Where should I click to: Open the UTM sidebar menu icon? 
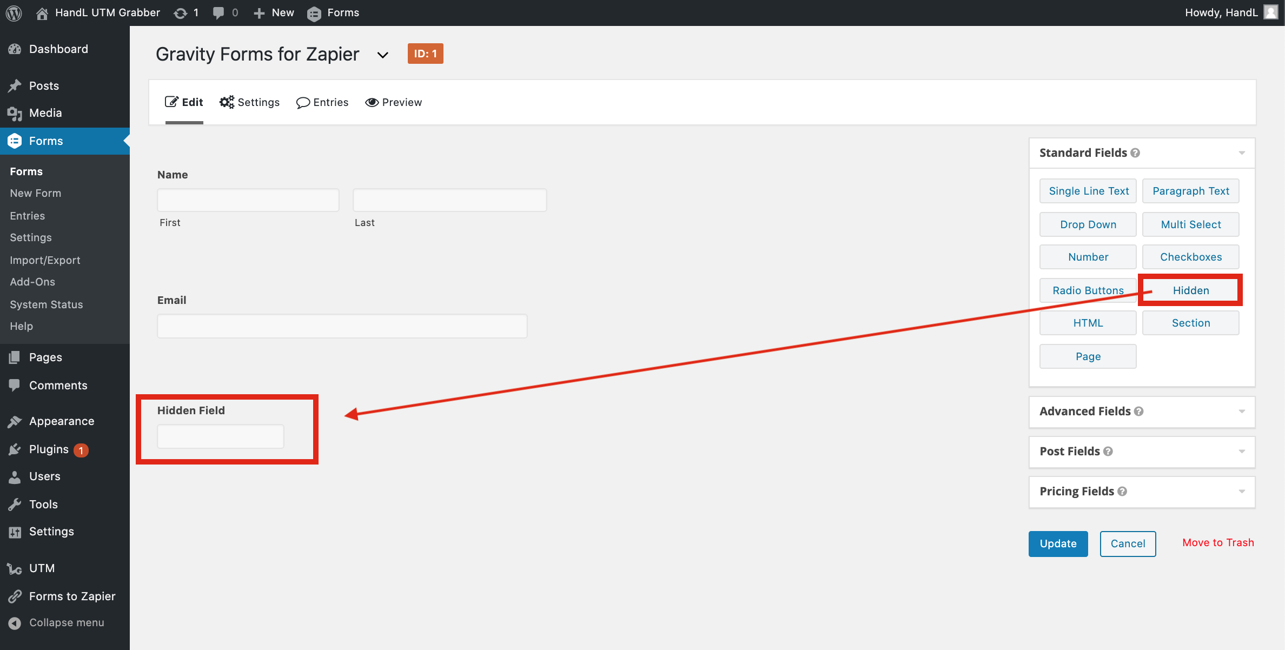pyautogui.click(x=15, y=568)
